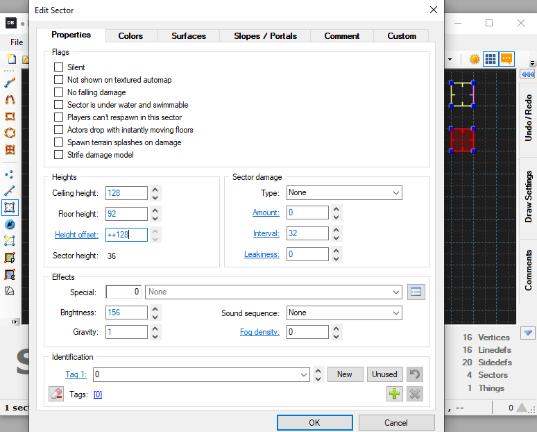Select the Draw Grid tool

[10, 149]
